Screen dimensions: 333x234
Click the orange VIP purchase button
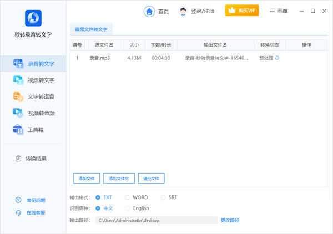coord(242,11)
